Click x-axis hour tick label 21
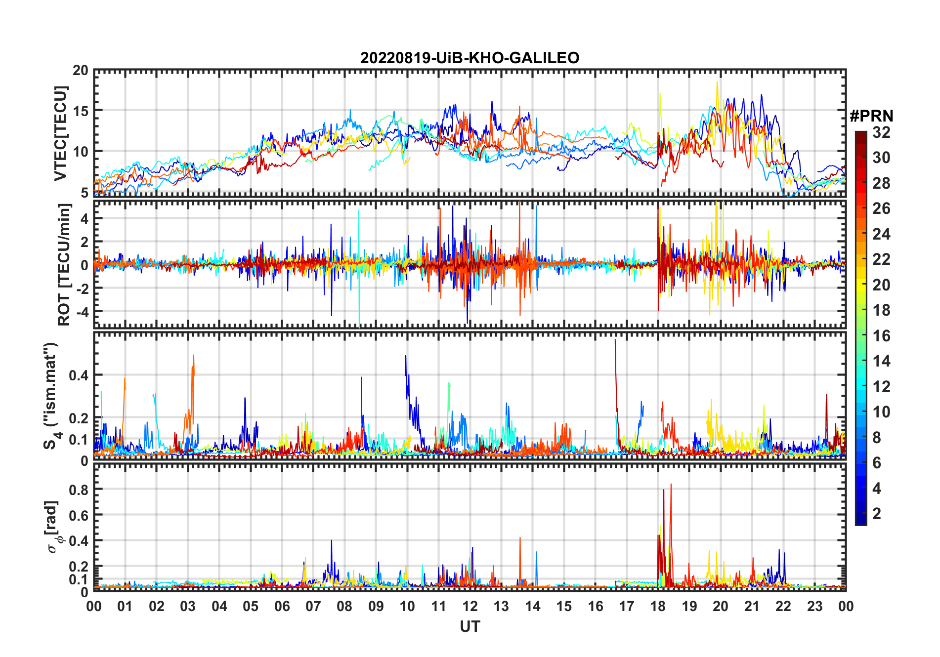Screen dimensions: 940x657 (x=752, y=606)
